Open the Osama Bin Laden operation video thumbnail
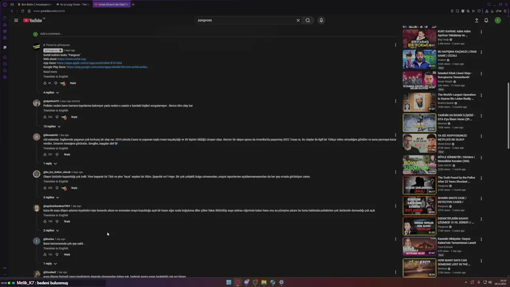This screenshot has height=287, width=510. click(420, 102)
